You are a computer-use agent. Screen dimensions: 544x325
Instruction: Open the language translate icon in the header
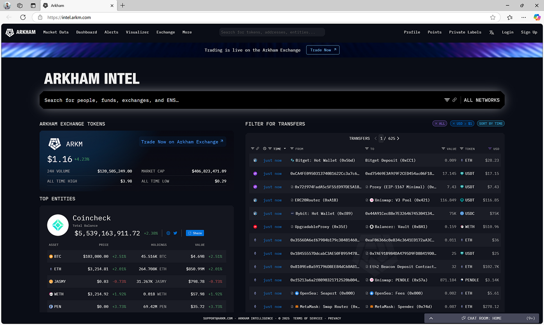coord(492,32)
